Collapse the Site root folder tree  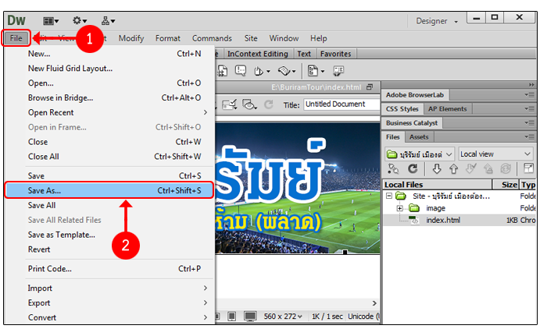(388, 196)
